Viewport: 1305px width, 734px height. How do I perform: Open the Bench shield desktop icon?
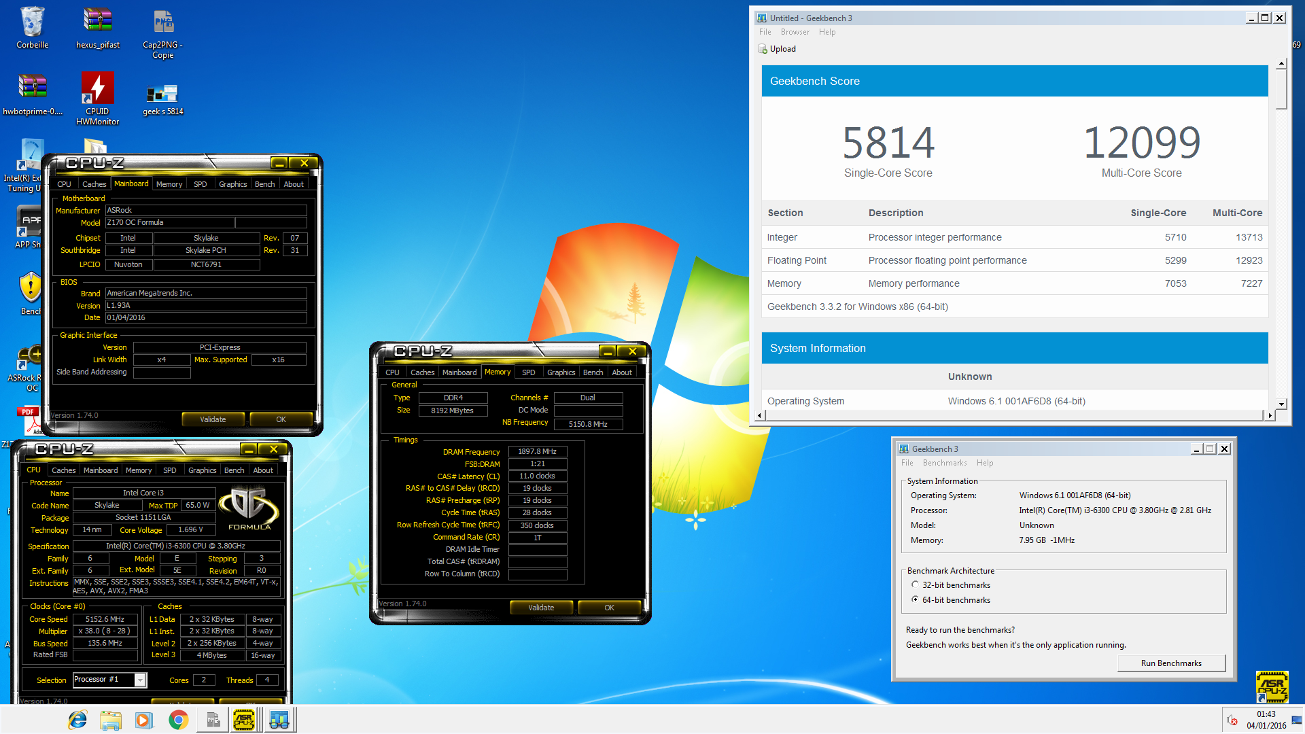(x=31, y=294)
